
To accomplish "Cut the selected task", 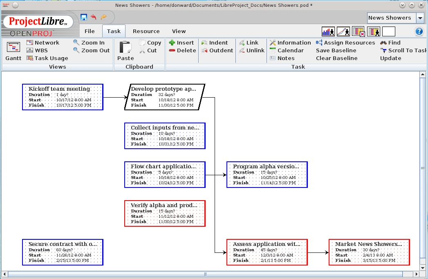I will click(148, 51).
